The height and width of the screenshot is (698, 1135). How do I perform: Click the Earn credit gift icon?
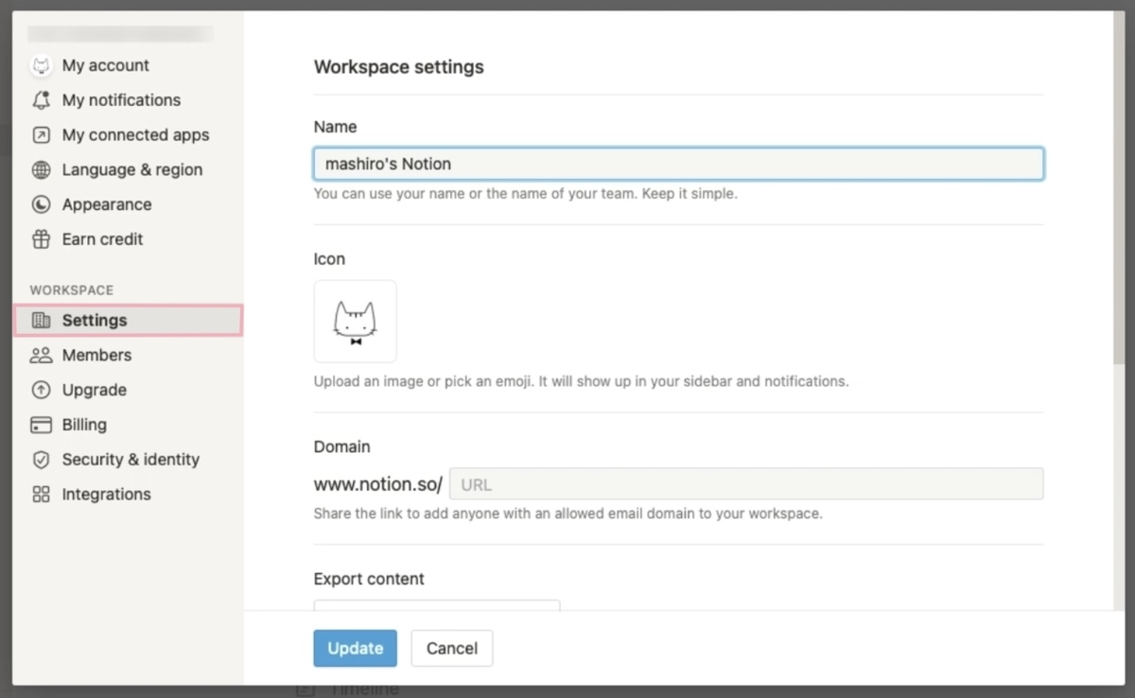tap(42, 239)
